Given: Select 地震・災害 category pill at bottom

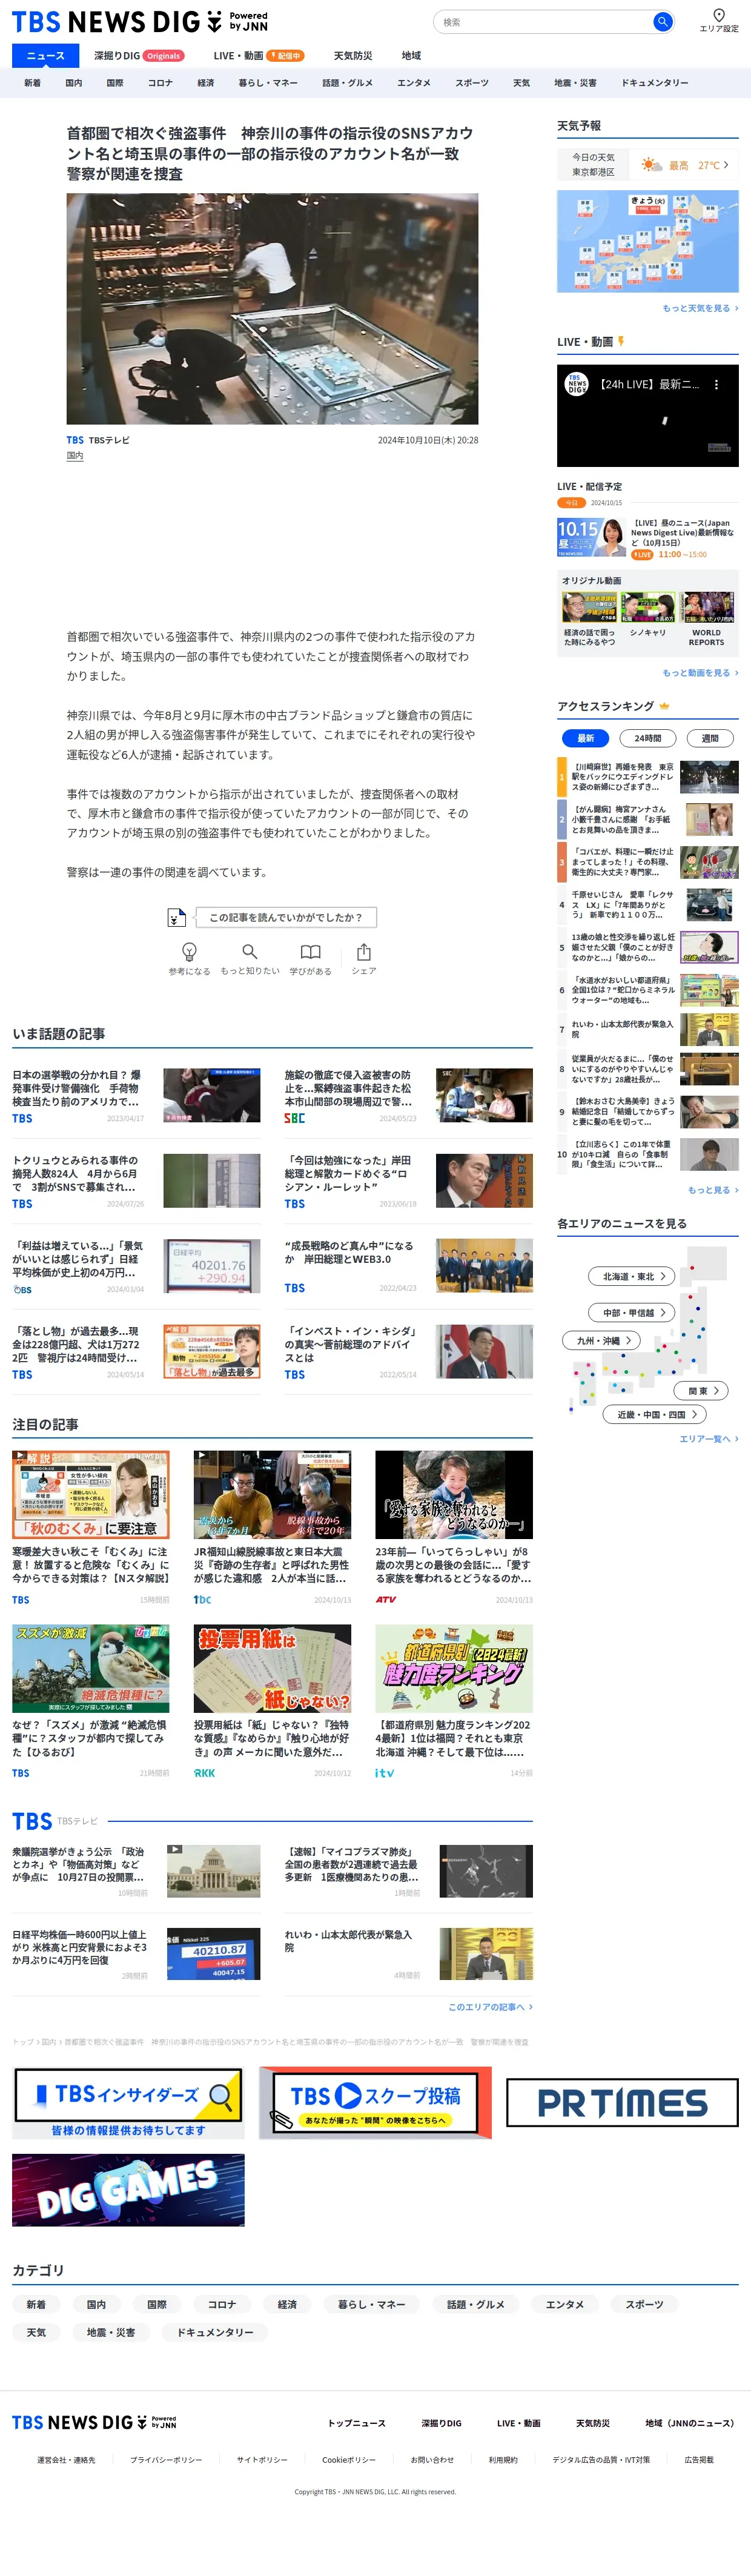Looking at the screenshot, I should pos(110,2332).
